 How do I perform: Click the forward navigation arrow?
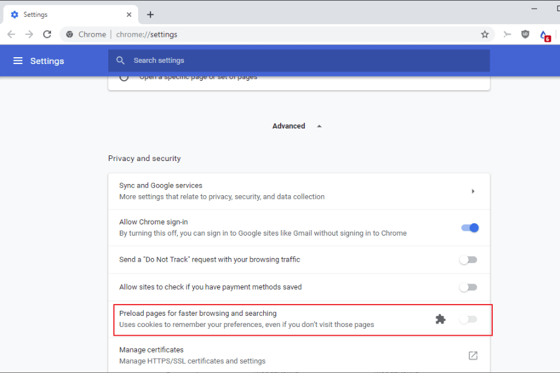point(29,34)
